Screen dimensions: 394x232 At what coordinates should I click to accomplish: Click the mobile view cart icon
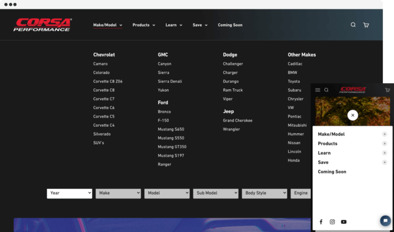387,90
